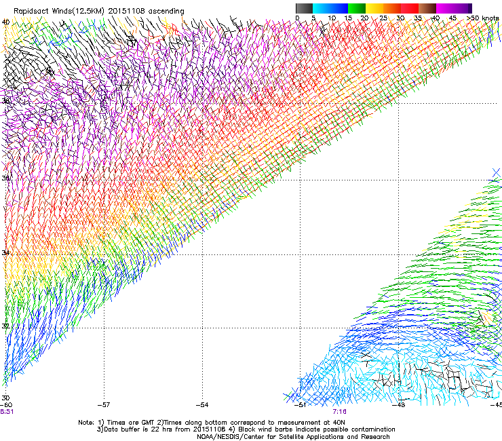Click the brown 35-40 knots legend swatch
Viewport: 502px width, 441px height.
click(427, 8)
